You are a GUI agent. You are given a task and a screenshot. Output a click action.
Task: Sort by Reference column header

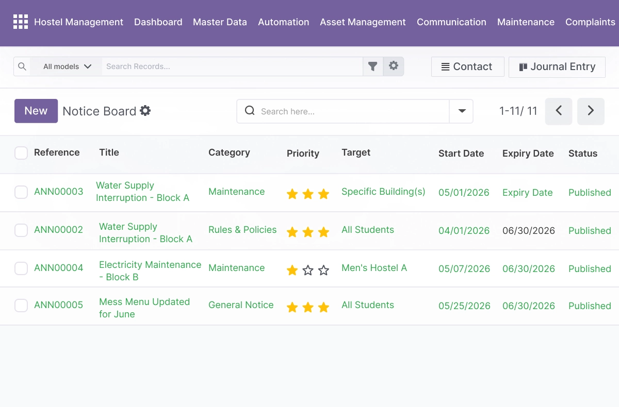[x=57, y=152]
